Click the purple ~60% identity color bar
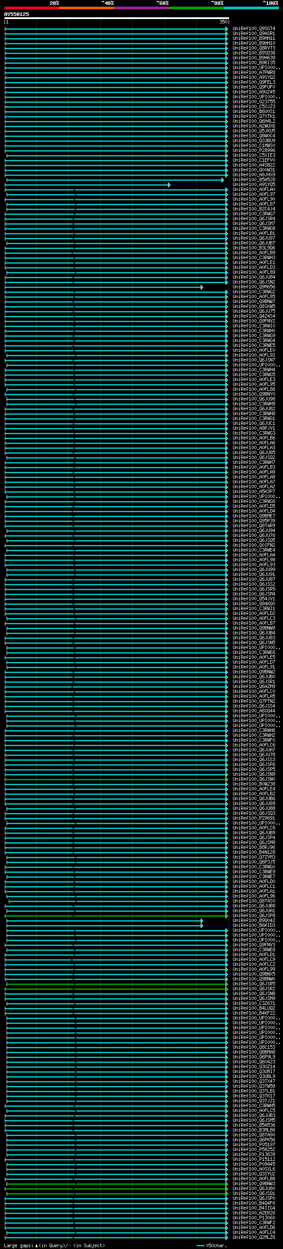The width and height of the screenshot is (283, 1249). [141, 8]
